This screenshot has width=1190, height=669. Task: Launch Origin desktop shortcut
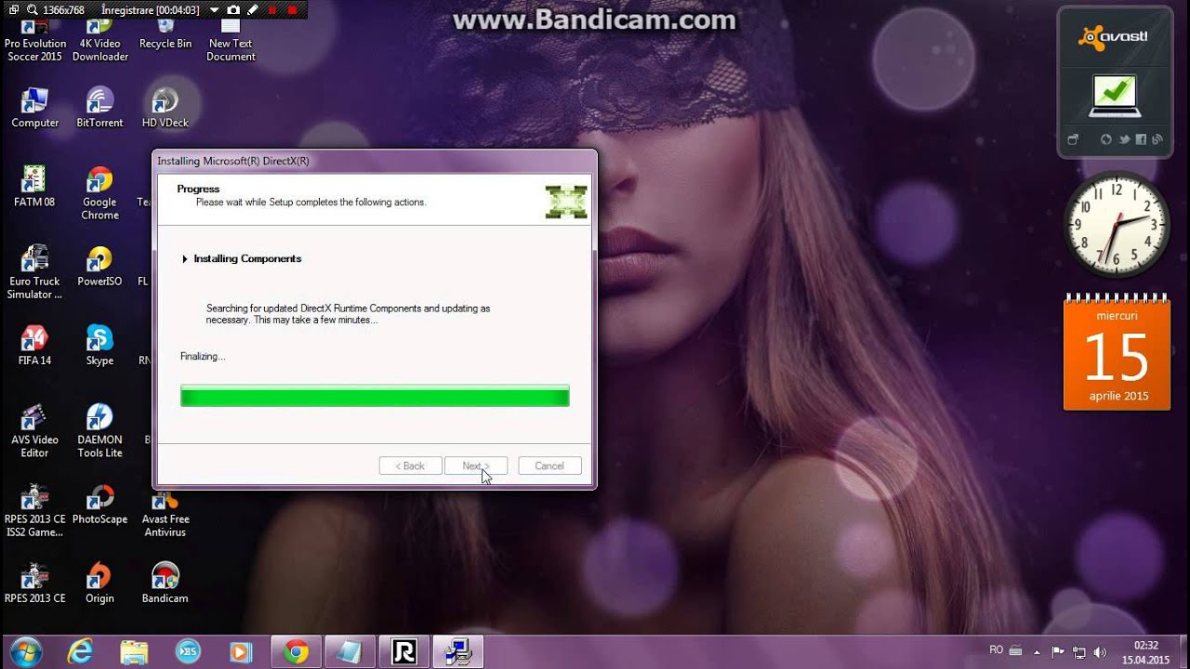tap(99, 584)
